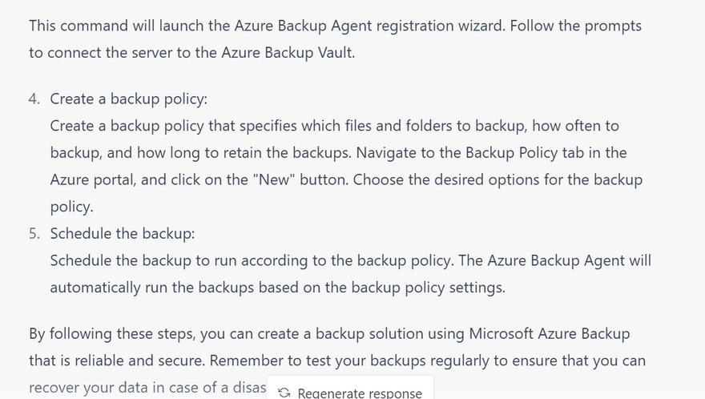This screenshot has height=399, width=705.
Task: Click the "Create a backup policy:" step heading
Action: pos(128,99)
